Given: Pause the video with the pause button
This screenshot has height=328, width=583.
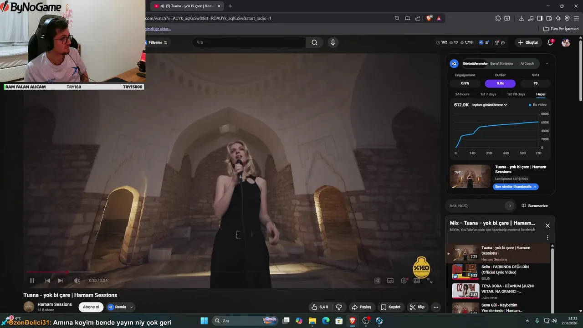Looking at the screenshot, I should [32, 281].
